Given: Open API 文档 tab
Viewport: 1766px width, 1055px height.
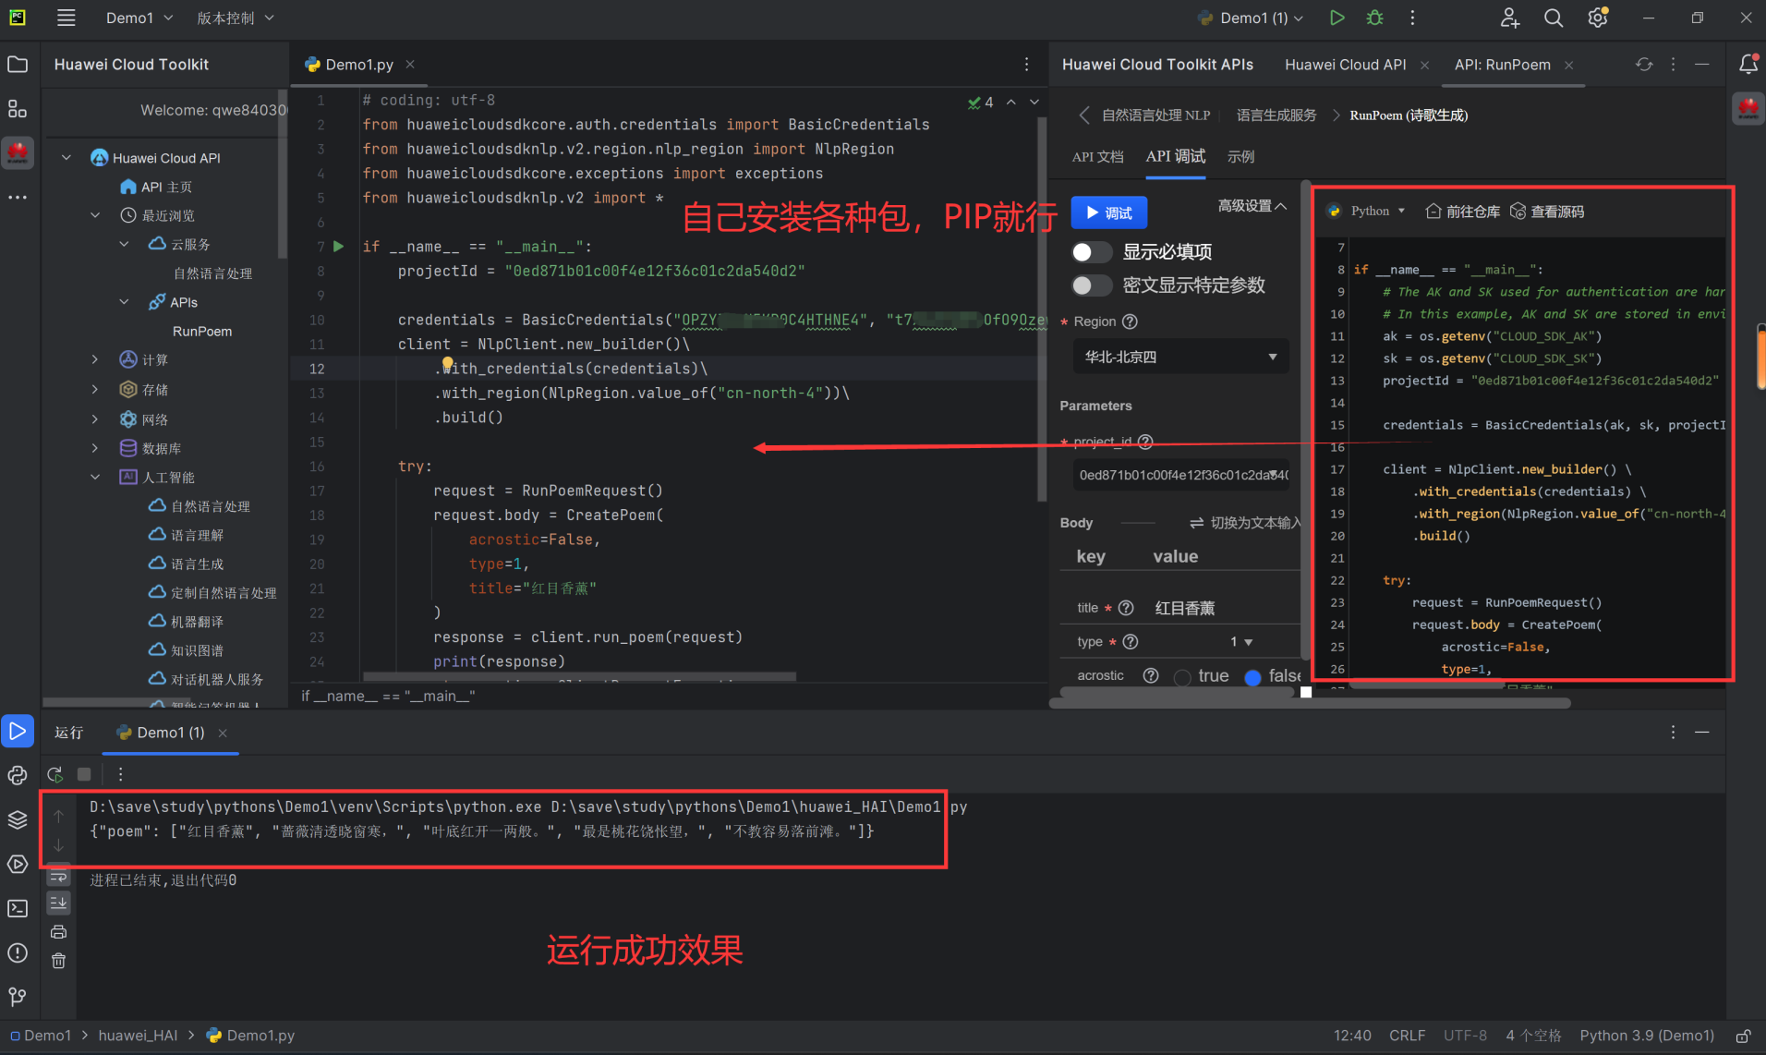Looking at the screenshot, I should [x=1097, y=156].
